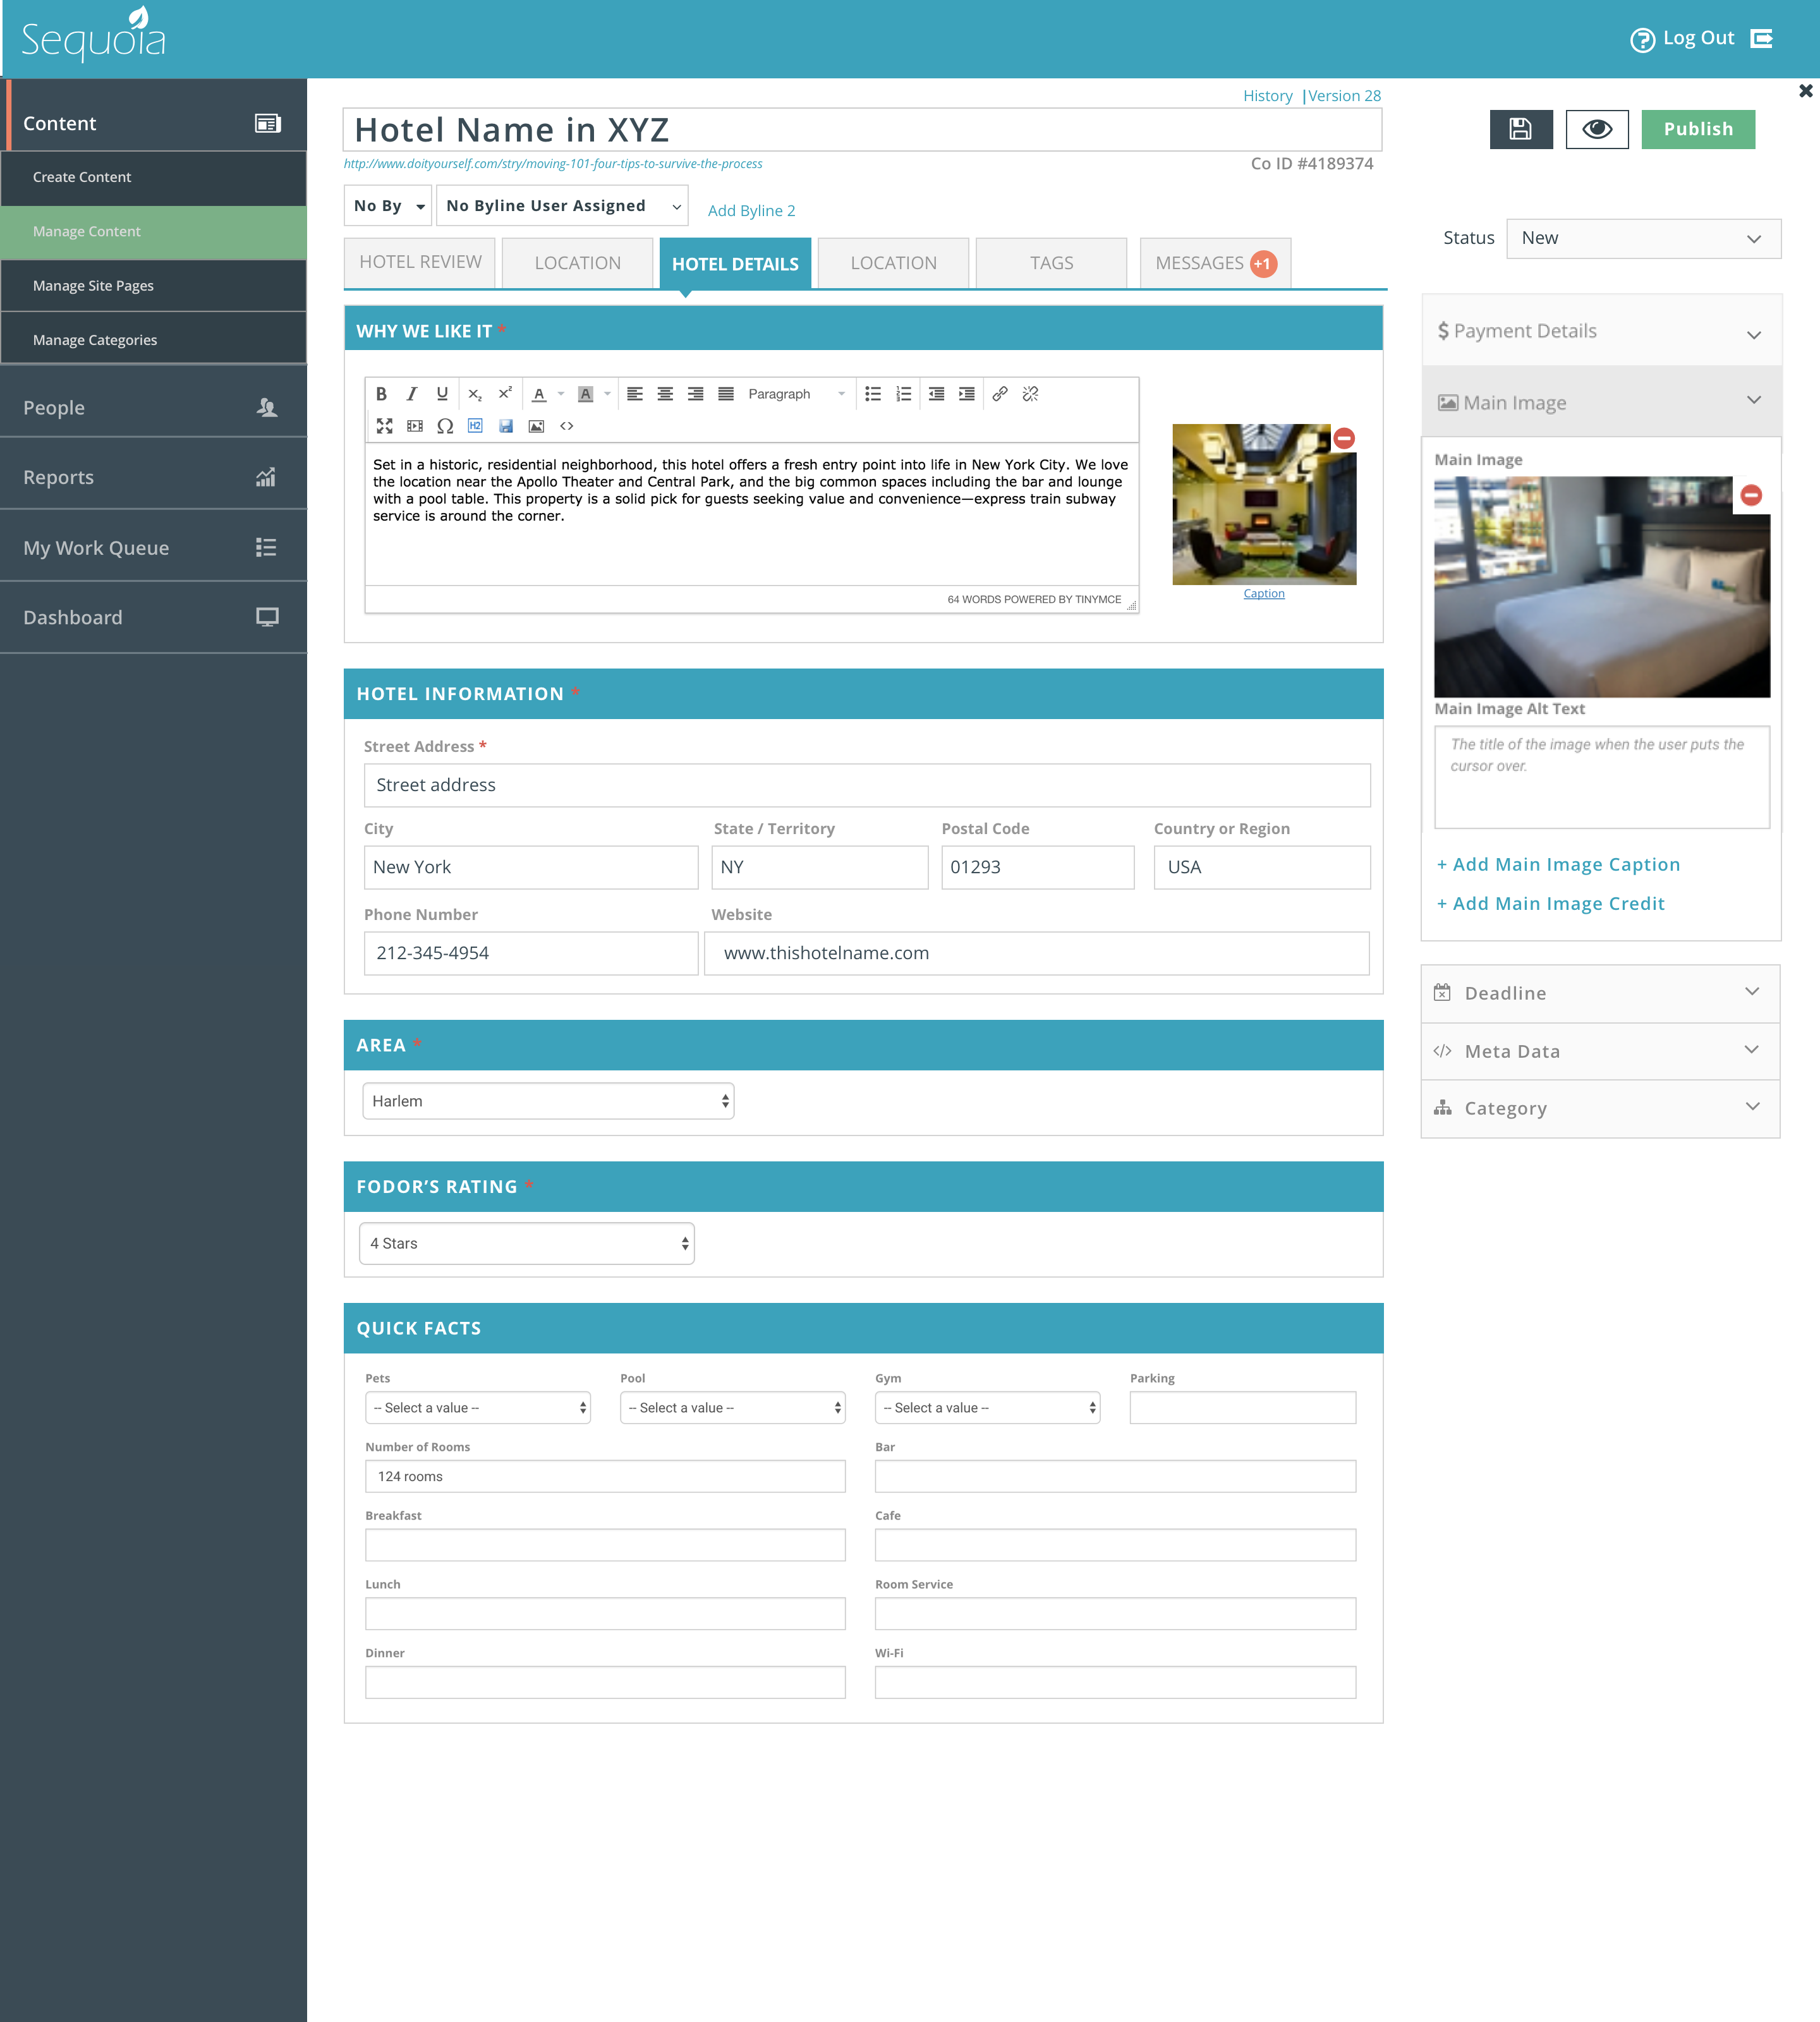Expand the Payment Details panel
1820x2022 pixels.
(x=1600, y=331)
